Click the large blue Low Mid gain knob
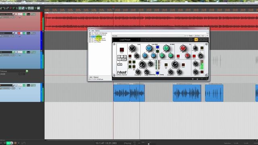Screen dimensions: 258x145 [149, 48]
